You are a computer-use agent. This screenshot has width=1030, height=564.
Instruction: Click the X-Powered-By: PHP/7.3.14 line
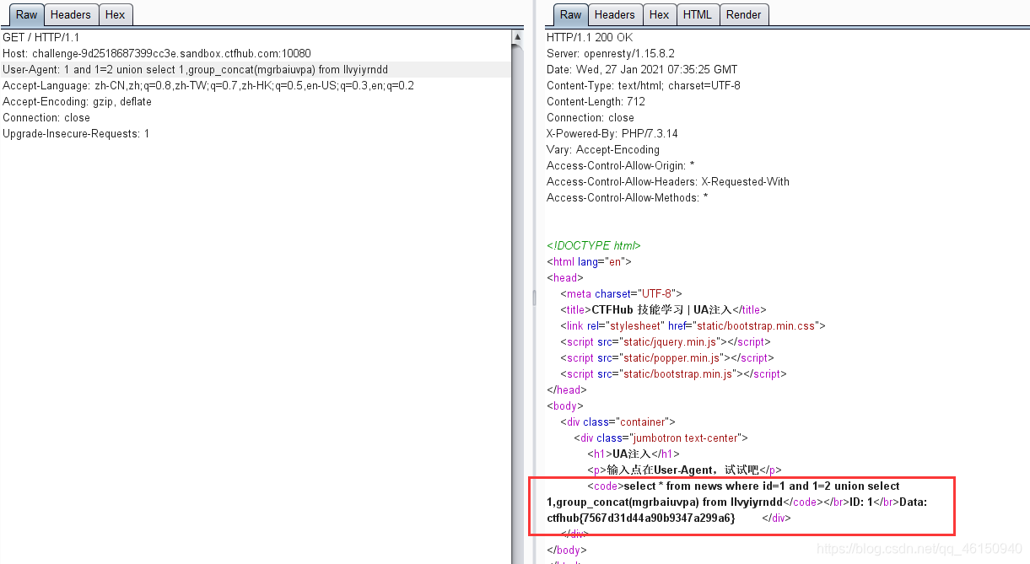(x=612, y=133)
